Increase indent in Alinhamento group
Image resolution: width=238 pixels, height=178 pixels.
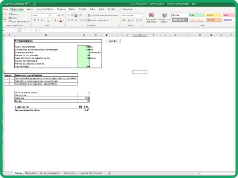point(84,20)
